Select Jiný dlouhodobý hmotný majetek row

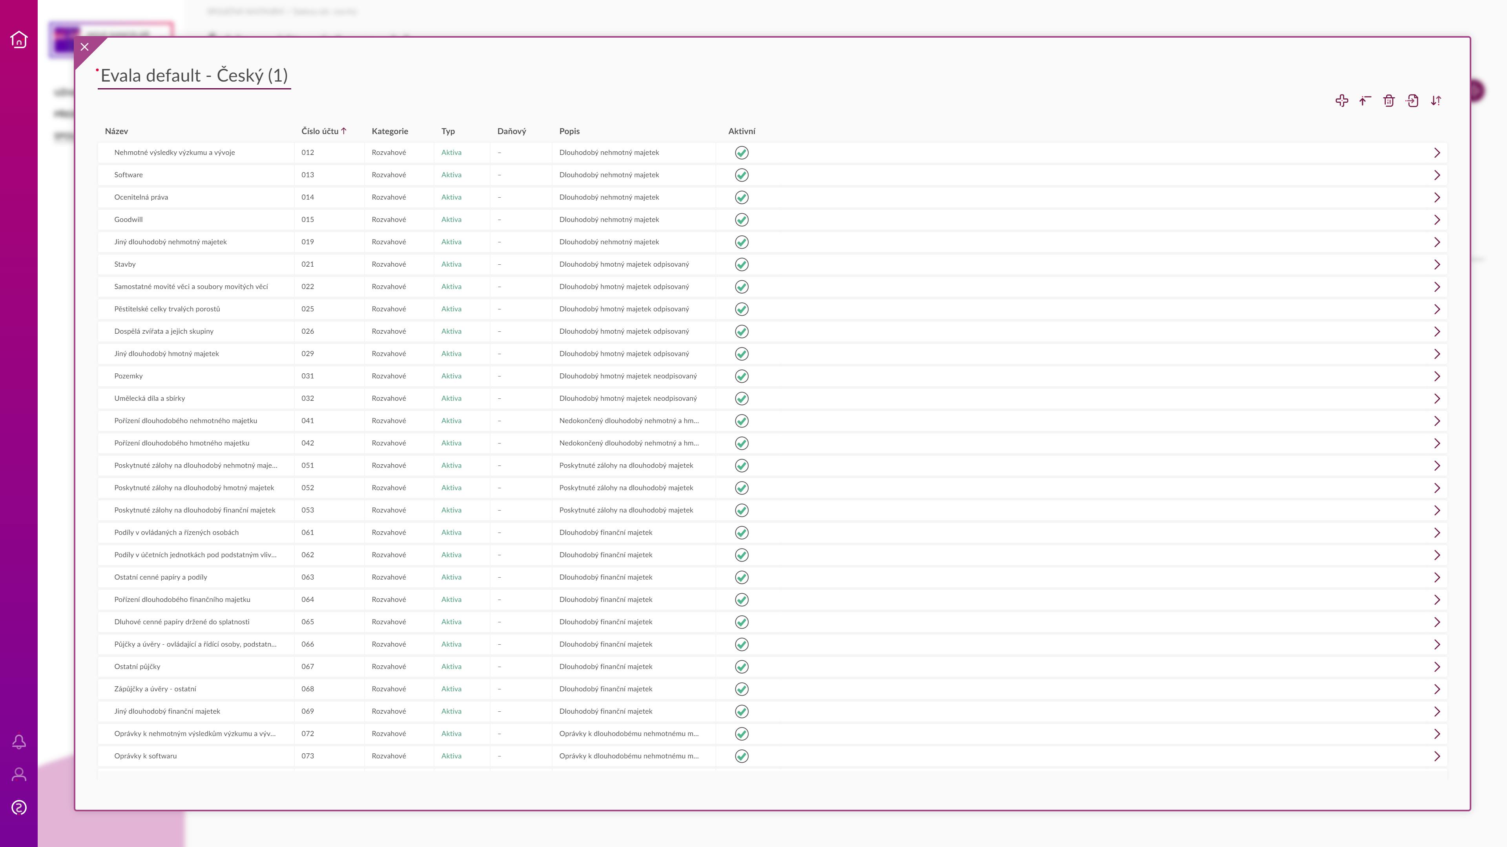click(x=772, y=354)
